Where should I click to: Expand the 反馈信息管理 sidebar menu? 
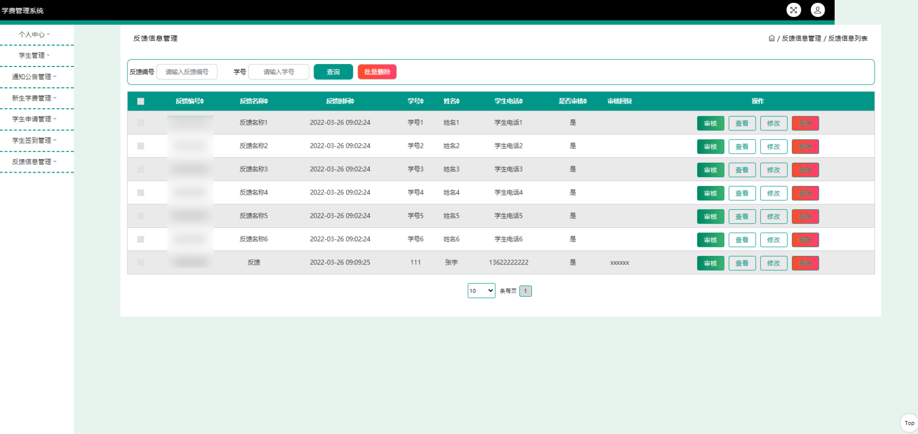(x=34, y=162)
